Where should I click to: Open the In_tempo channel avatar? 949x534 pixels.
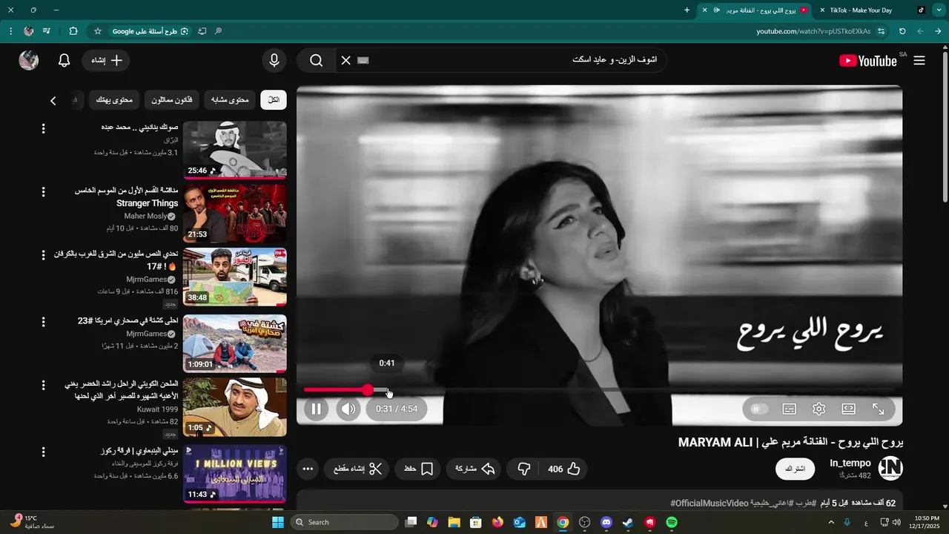(x=890, y=469)
